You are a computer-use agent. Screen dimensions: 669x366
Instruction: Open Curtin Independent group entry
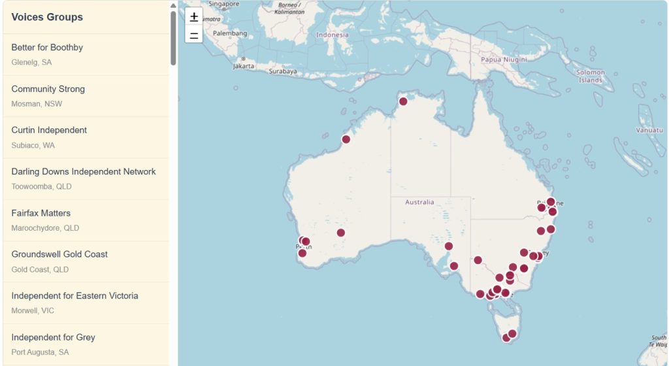[86, 137]
